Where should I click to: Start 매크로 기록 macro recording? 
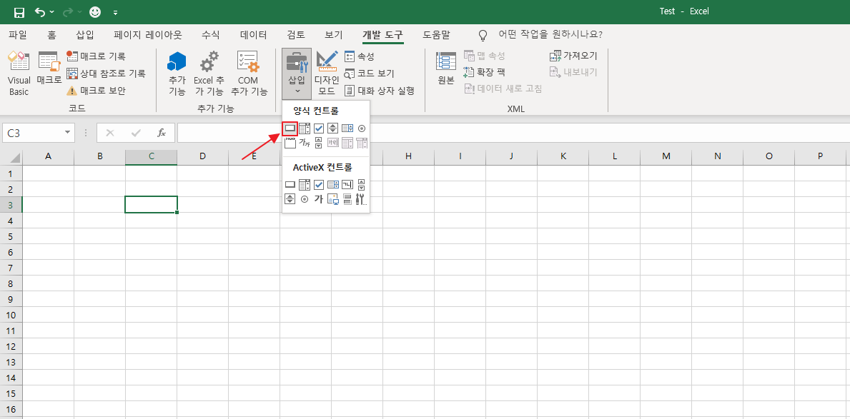[x=95, y=56]
